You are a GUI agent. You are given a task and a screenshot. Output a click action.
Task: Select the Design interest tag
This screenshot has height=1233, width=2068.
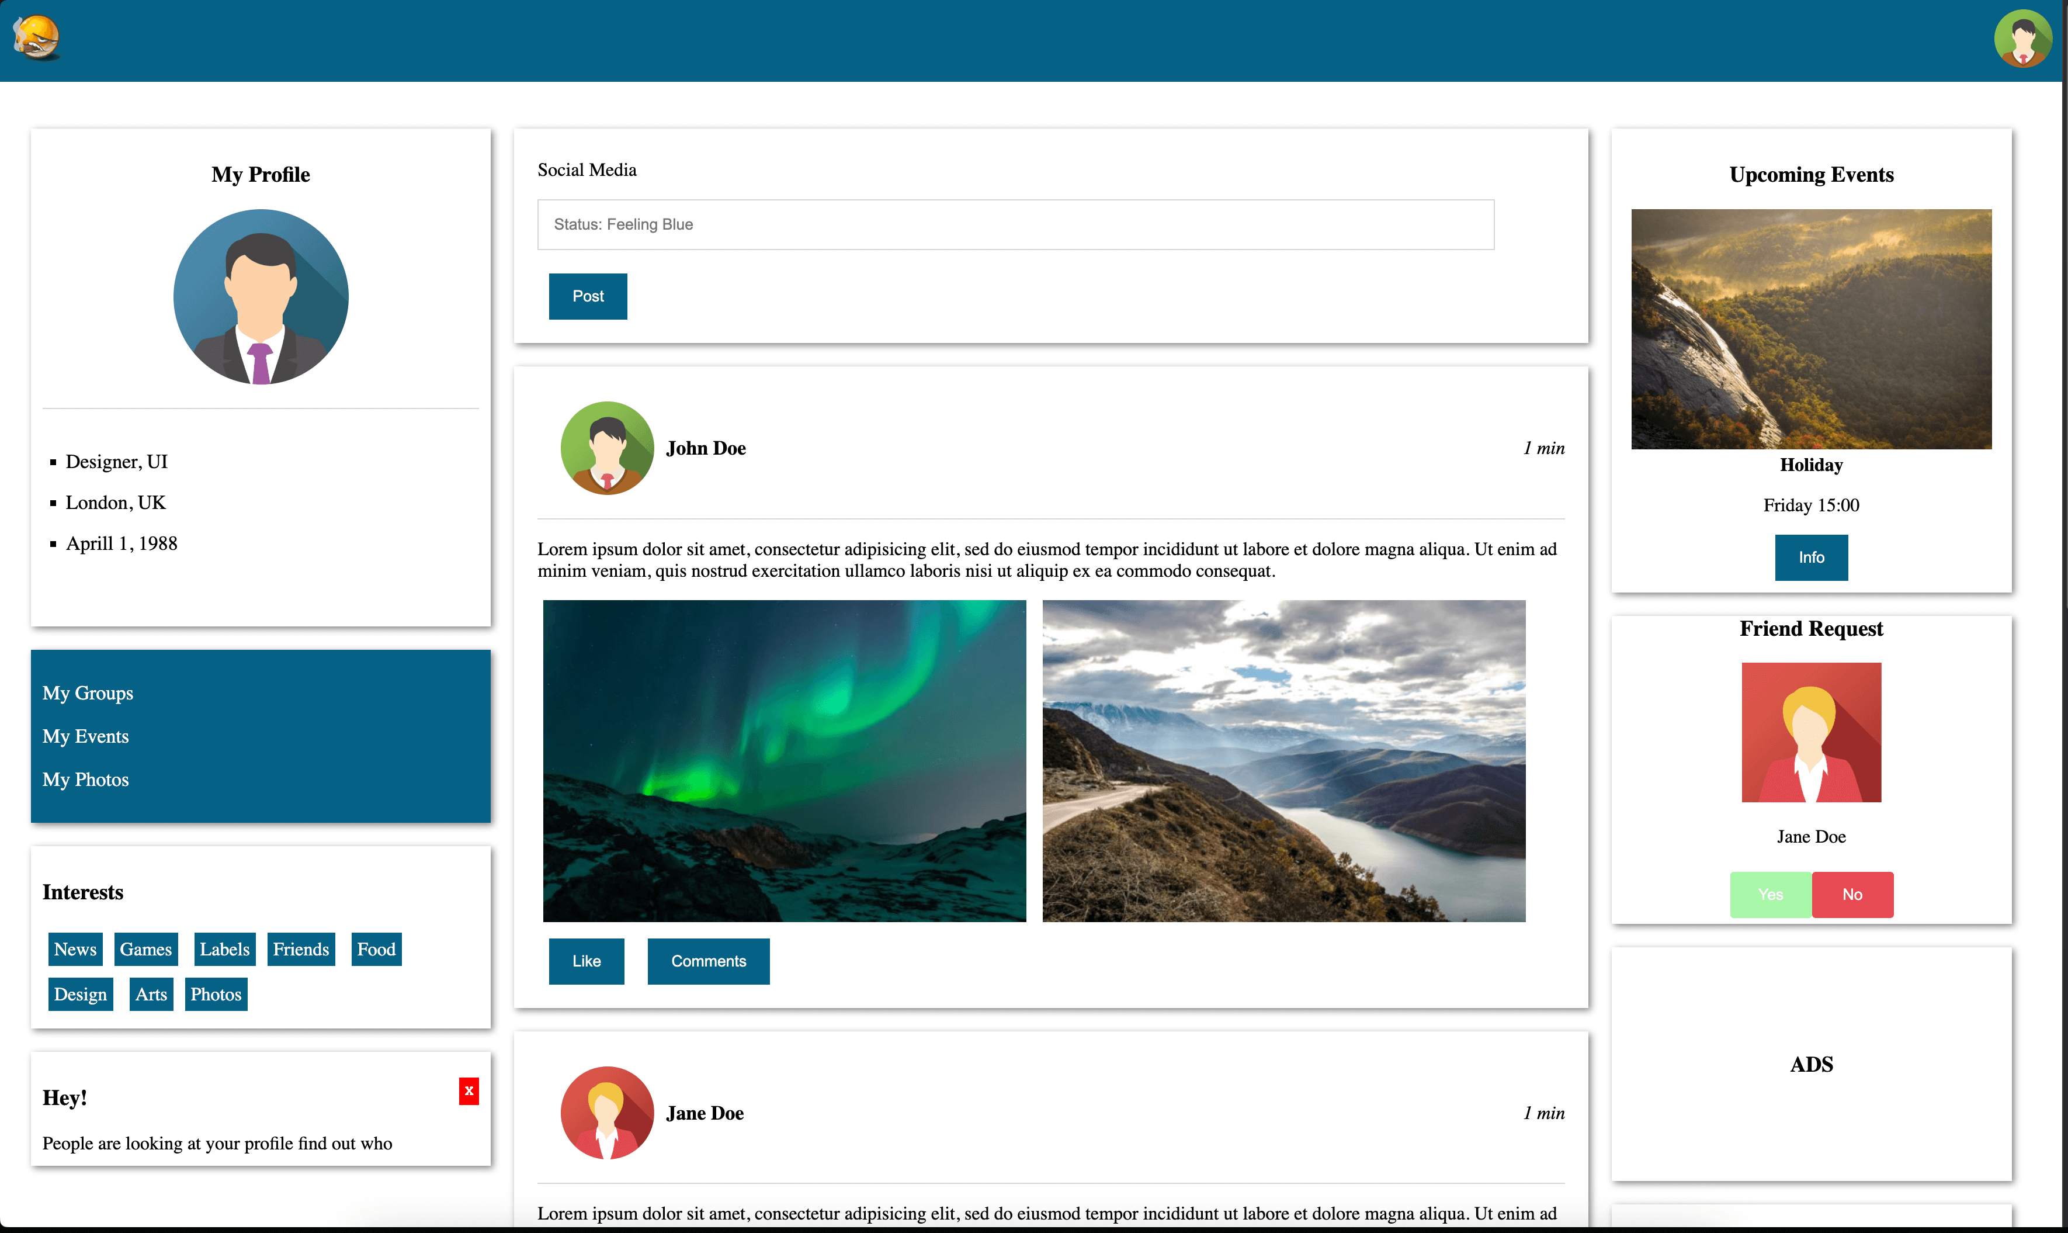[x=81, y=994]
